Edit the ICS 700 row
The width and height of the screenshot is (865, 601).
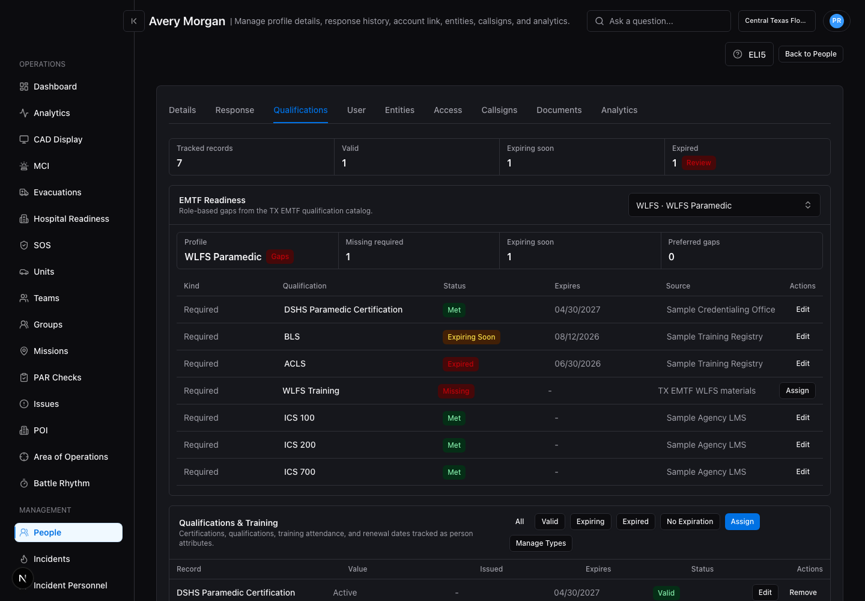point(803,472)
